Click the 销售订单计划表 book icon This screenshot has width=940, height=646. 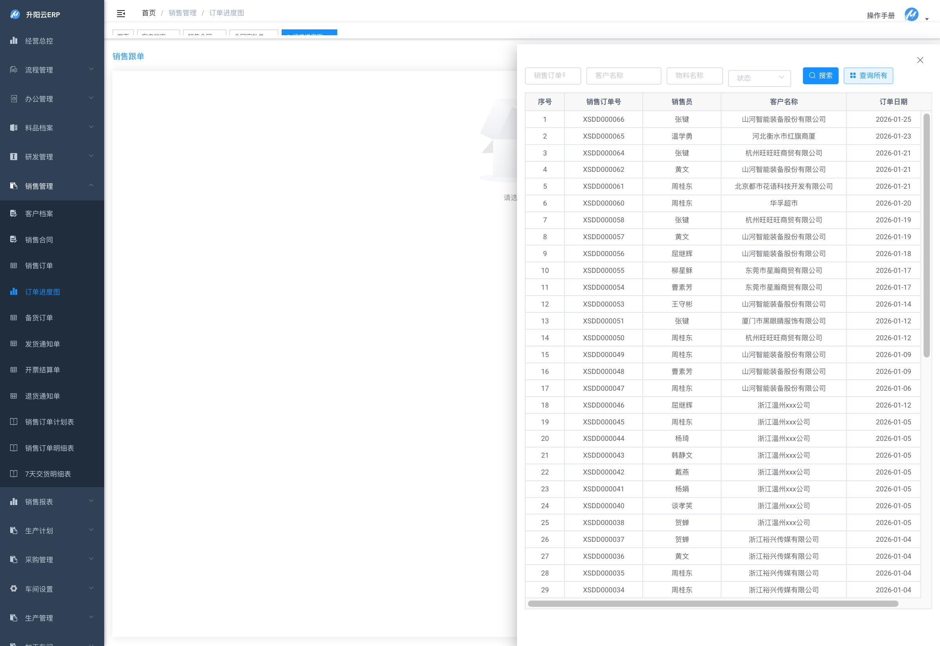pos(14,422)
